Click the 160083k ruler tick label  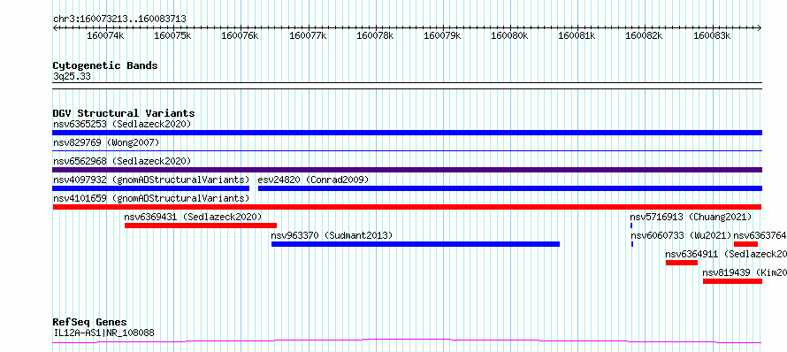tap(712, 35)
